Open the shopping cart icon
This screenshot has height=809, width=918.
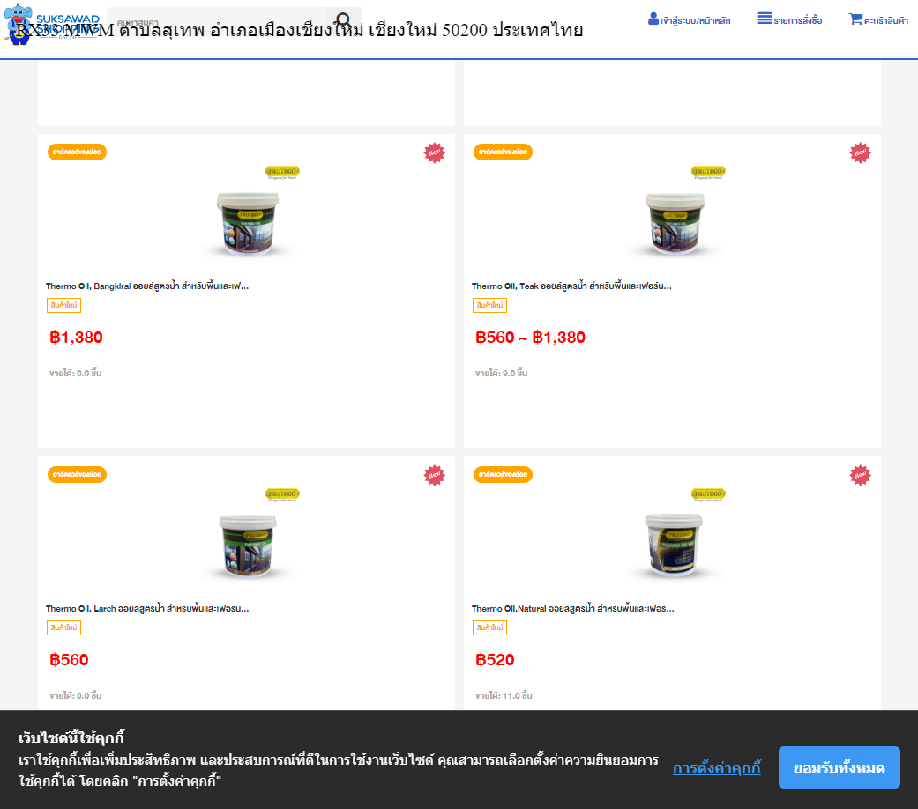855,19
